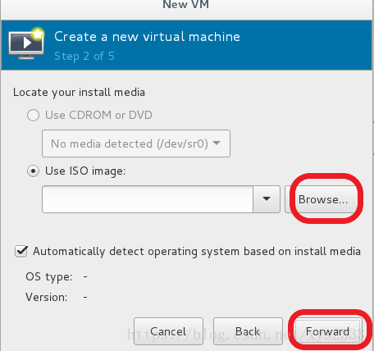Click the yellow star badge on VM icon
The image size is (374, 351).
pyautogui.click(x=38, y=34)
